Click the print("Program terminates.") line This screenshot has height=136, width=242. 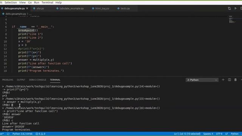(41, 71)
